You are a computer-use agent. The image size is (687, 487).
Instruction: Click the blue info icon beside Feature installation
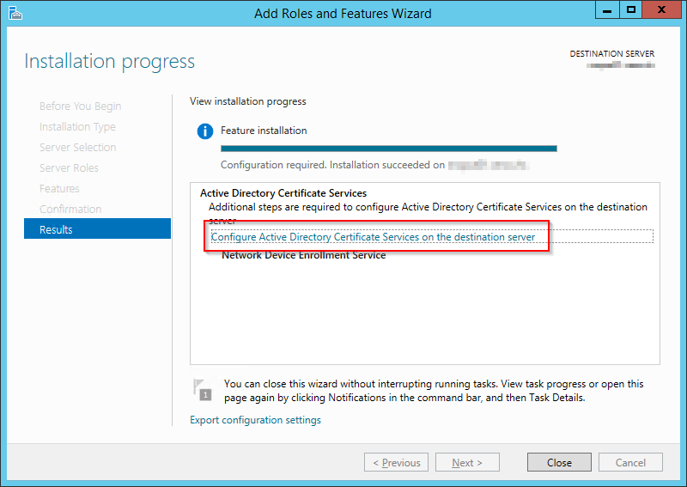coord(204,131)
